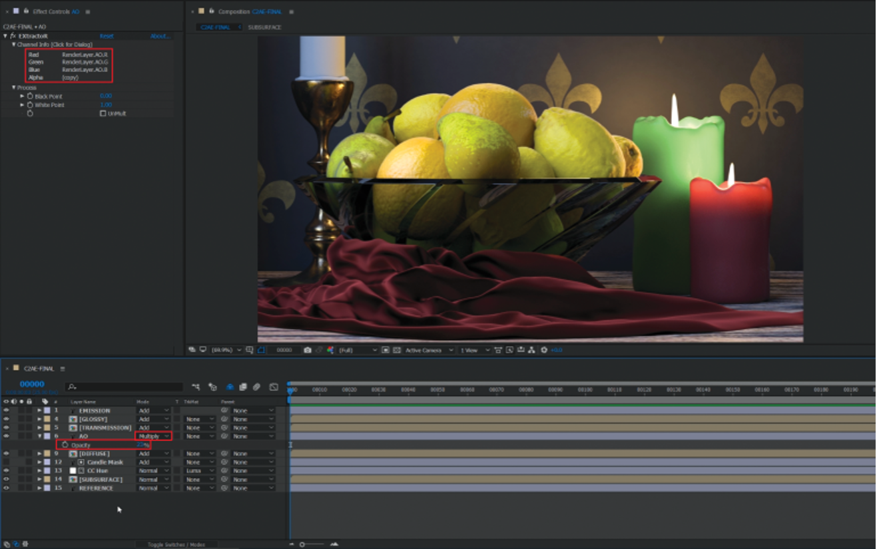879x549 pixels.
Task: Click the AO Opacity percentage value
Action: click(143, 445)
